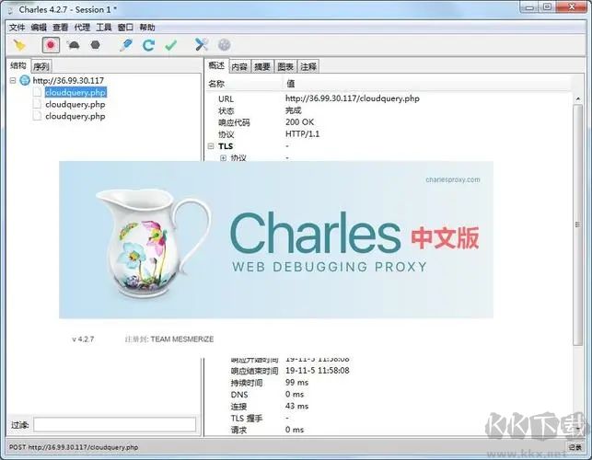
Task: Click the v 4.2.7 version text
Action: (83, 339)
